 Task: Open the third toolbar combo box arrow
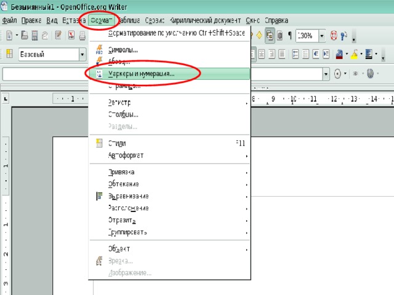coord(326,74)
